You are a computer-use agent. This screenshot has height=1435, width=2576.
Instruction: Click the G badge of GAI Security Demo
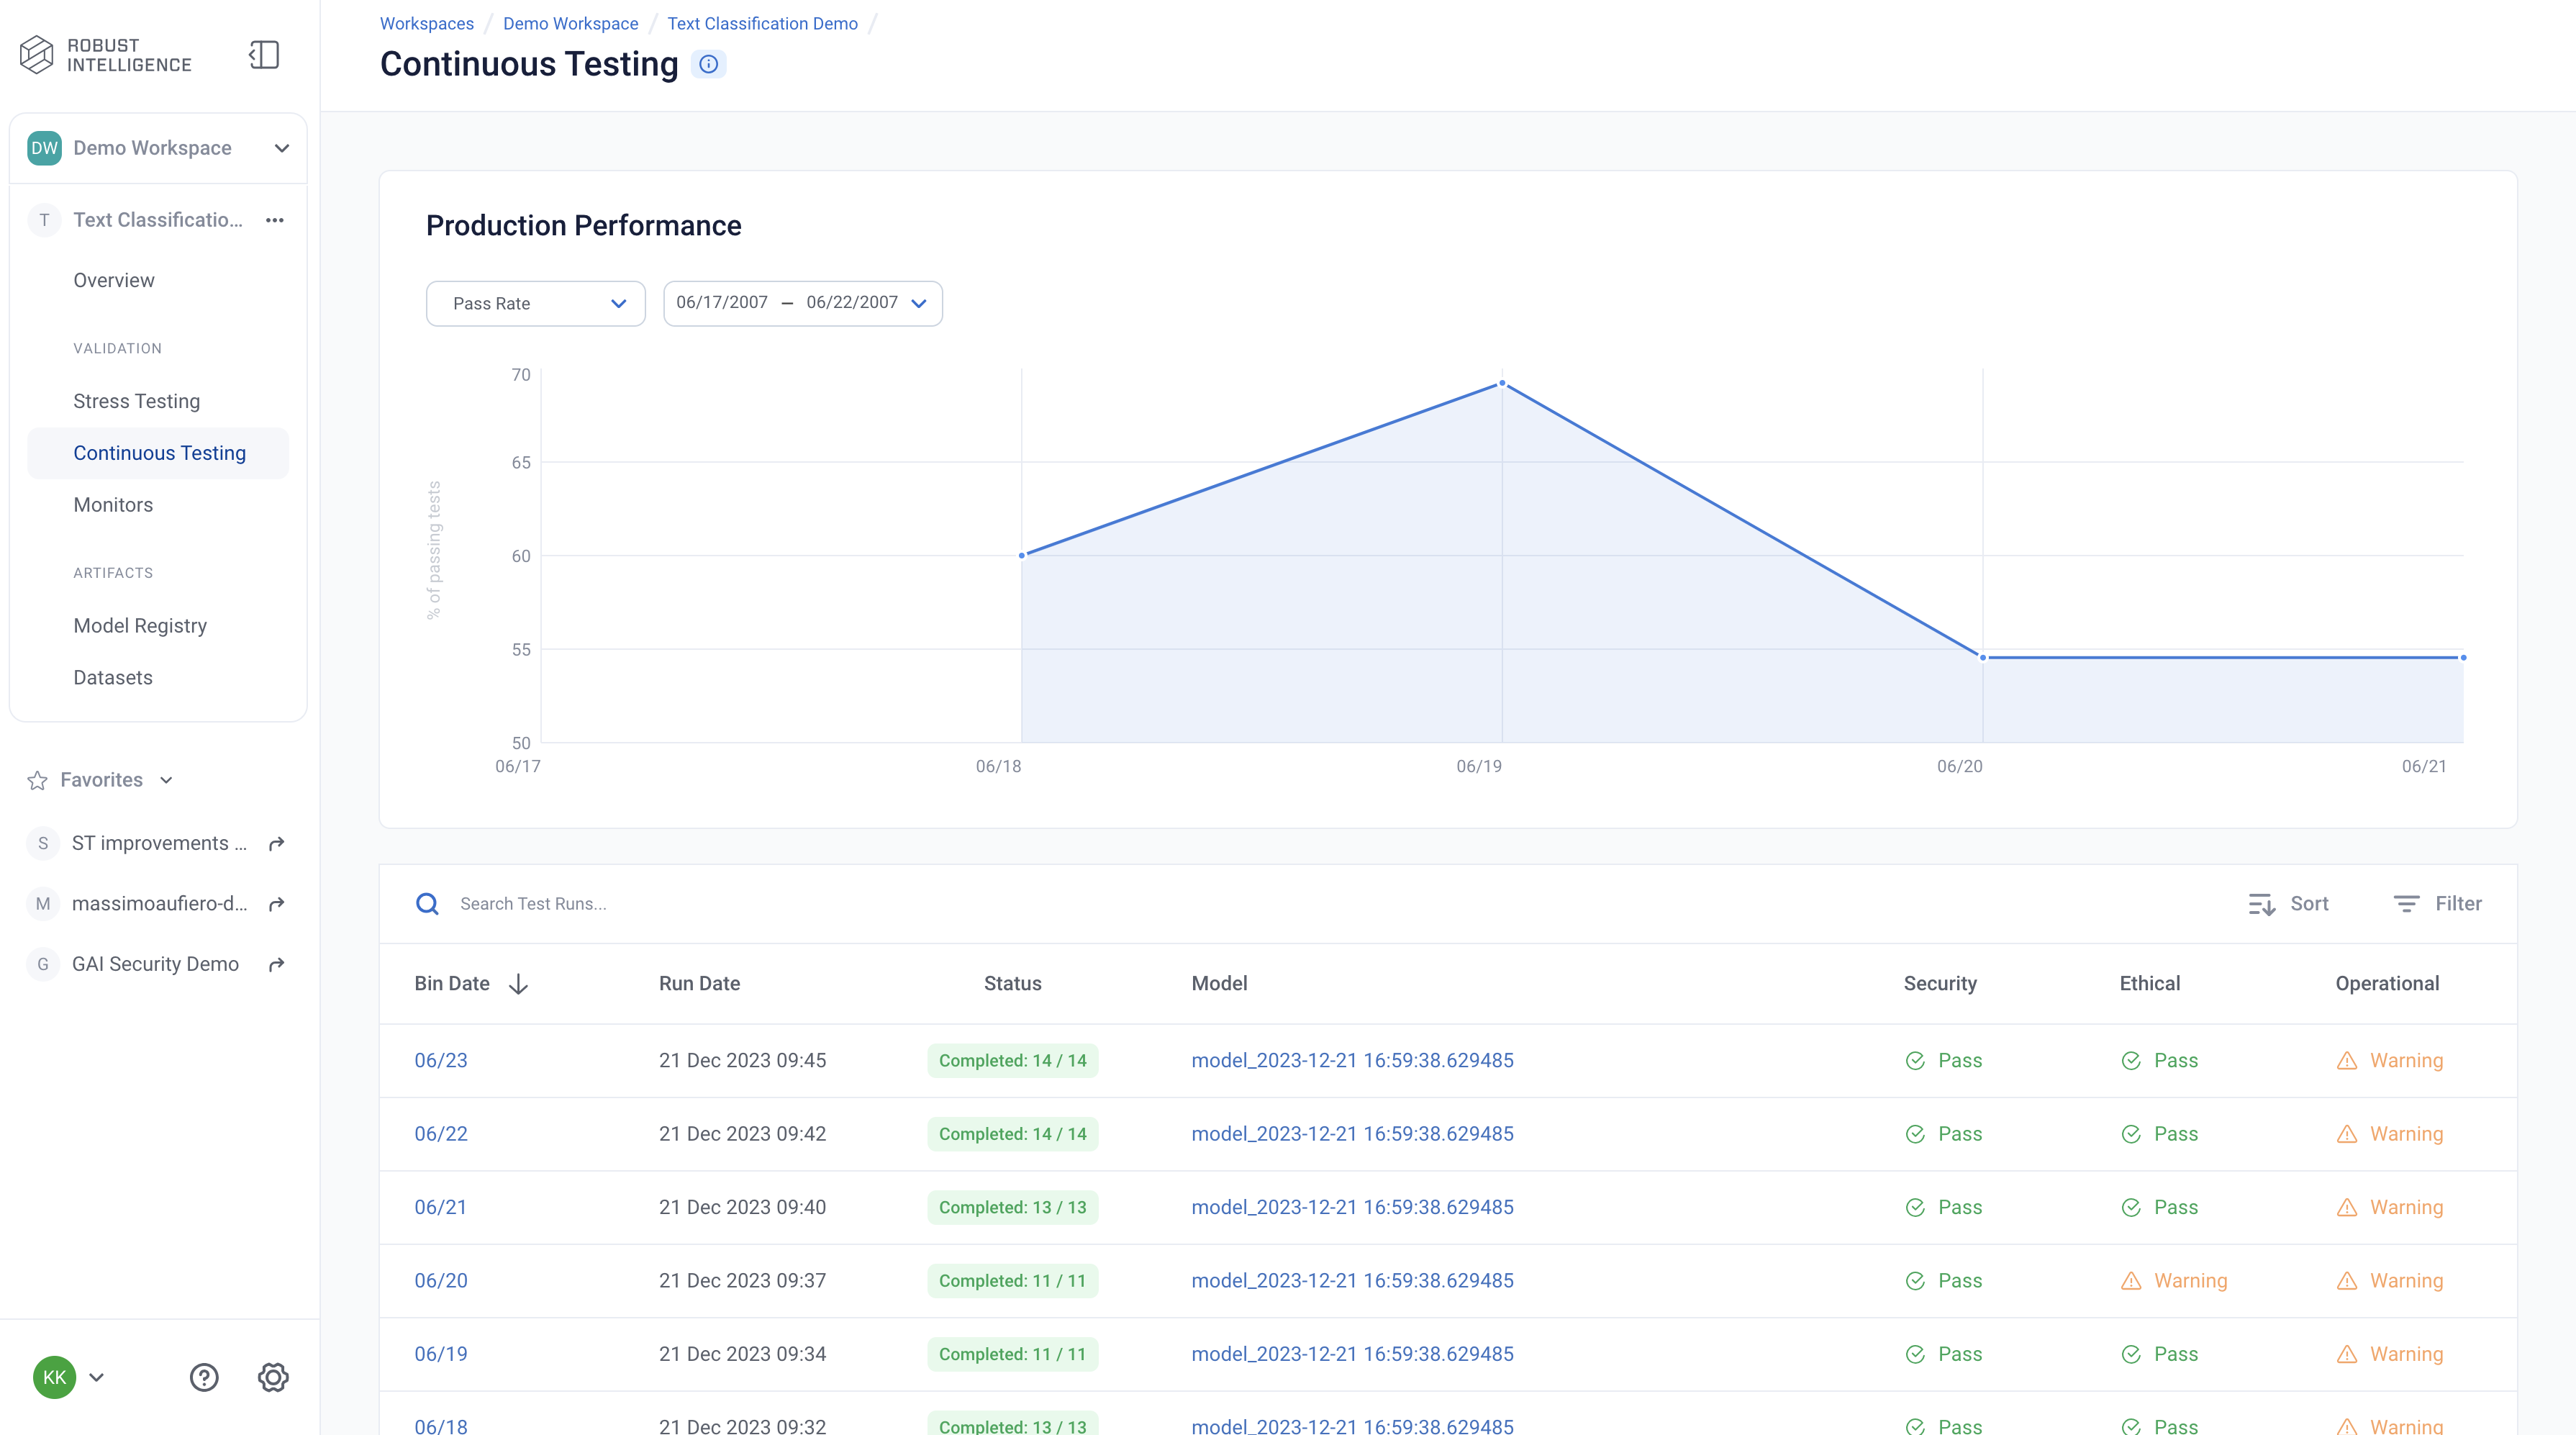pyautogui.click(x=43, y=964)
